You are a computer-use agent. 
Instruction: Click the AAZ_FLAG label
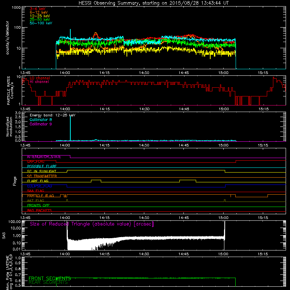36,201
